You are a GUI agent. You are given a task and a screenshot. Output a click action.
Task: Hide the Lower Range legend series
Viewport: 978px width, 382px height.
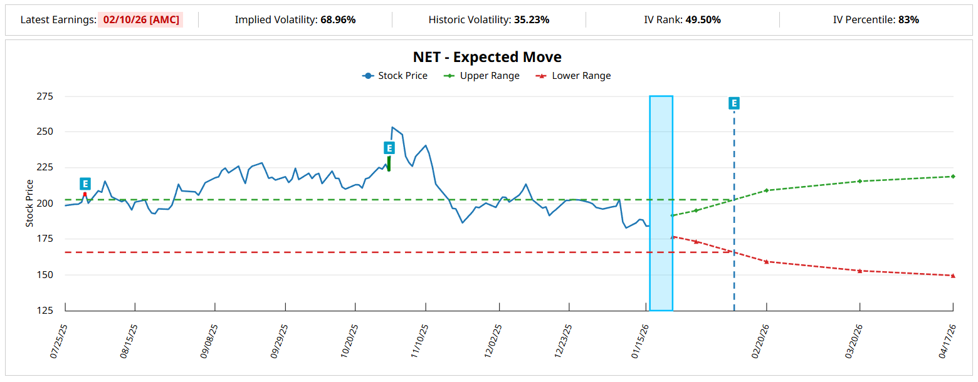click(573, 76)
